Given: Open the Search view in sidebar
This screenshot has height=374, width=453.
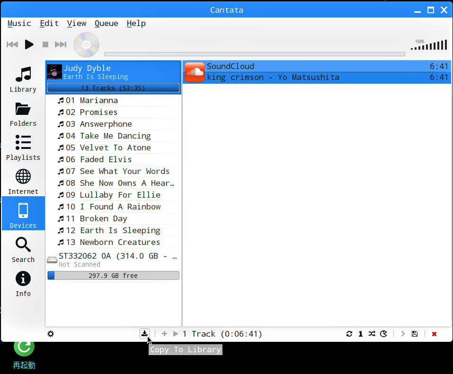Looking at the screenshot, I should coord(23,250).
